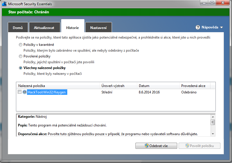The image size is (232, 163).
Task: Click the Odebrat vše button
Action: coord(156,146)
